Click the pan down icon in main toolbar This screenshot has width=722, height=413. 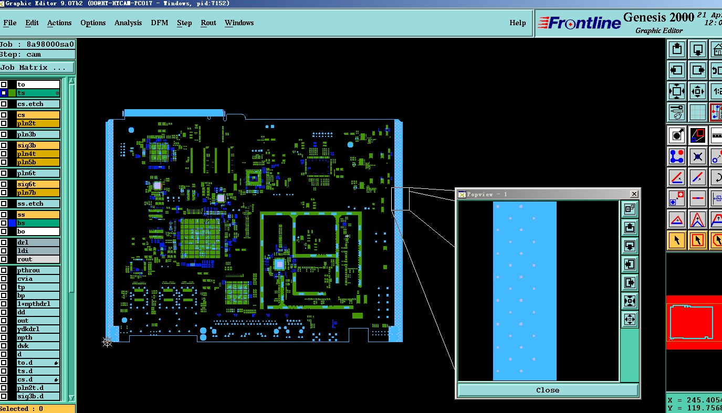pyautogui.click(x=697, y=50)
